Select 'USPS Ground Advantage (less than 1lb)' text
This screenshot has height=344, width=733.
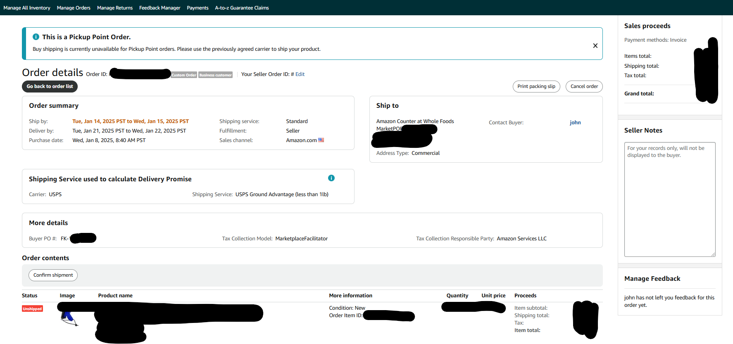coord(282,195)
